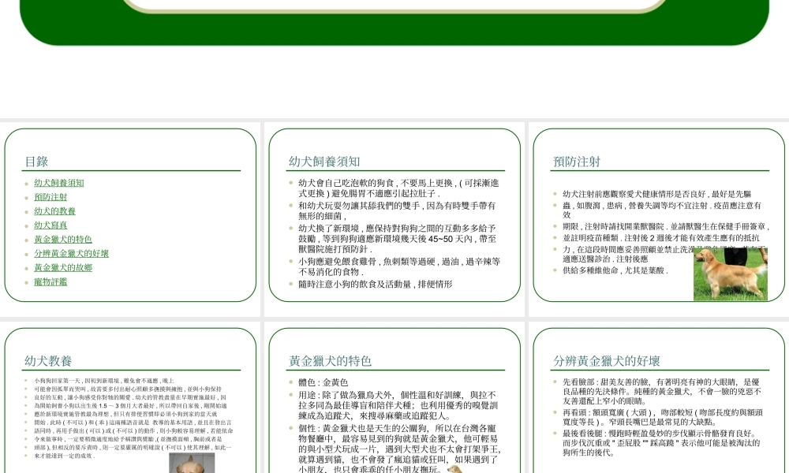The height and width of the screenshot is (473, 789).
Task: Open the 黃金獵犬的故鄉 link
Action: tap(62, 268)
